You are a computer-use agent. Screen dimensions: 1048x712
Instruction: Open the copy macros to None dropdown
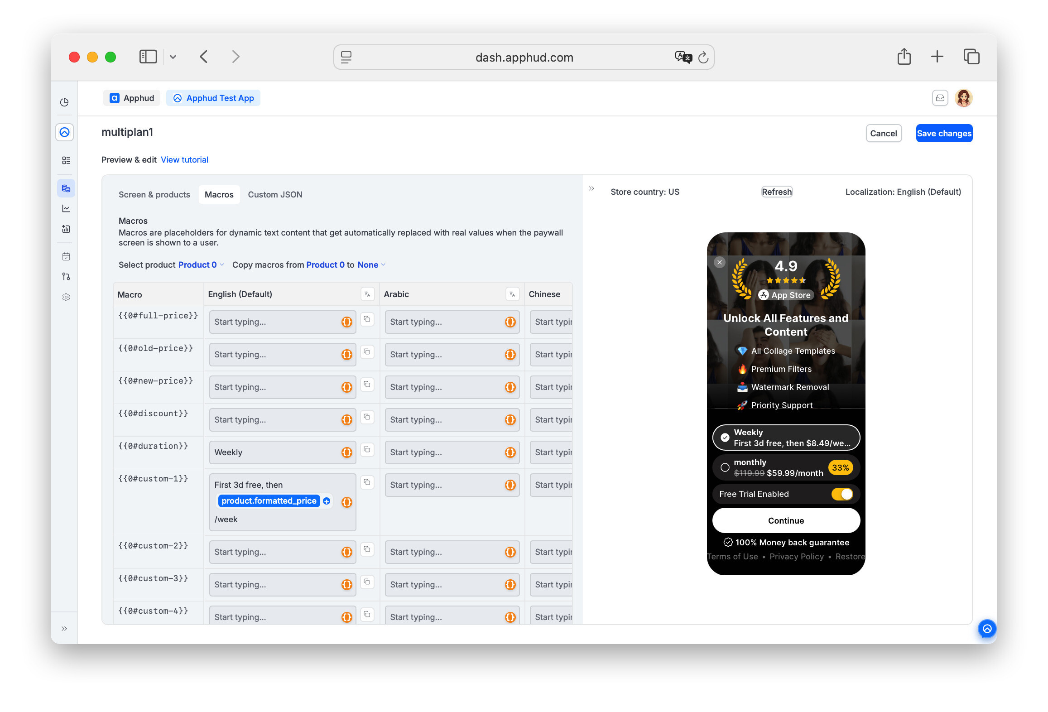click(371, 265)
